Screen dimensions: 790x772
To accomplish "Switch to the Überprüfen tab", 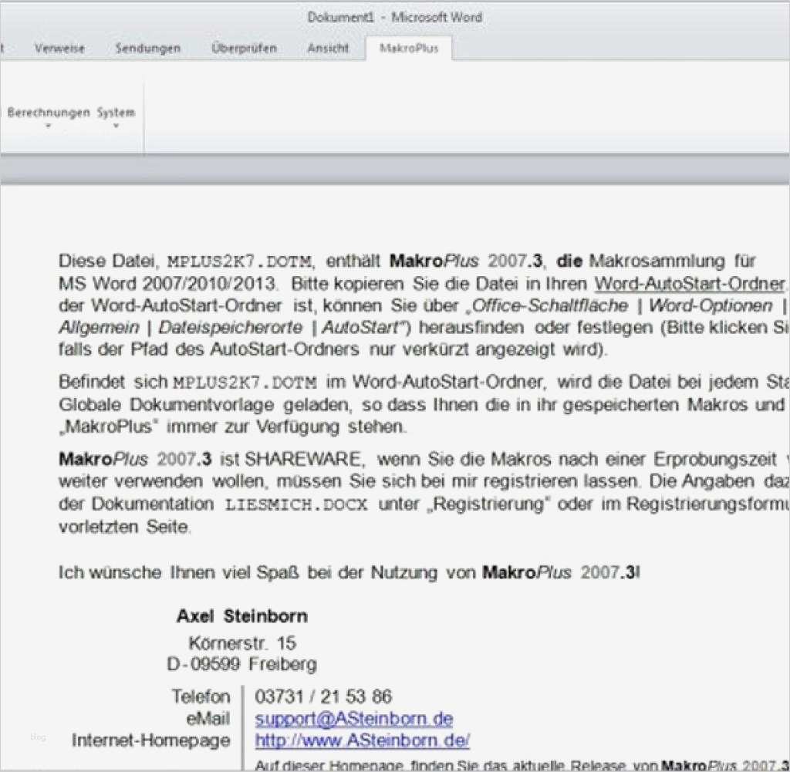I will [245, 49].
